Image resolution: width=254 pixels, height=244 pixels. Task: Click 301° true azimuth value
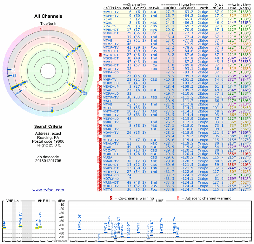point(232,105)
